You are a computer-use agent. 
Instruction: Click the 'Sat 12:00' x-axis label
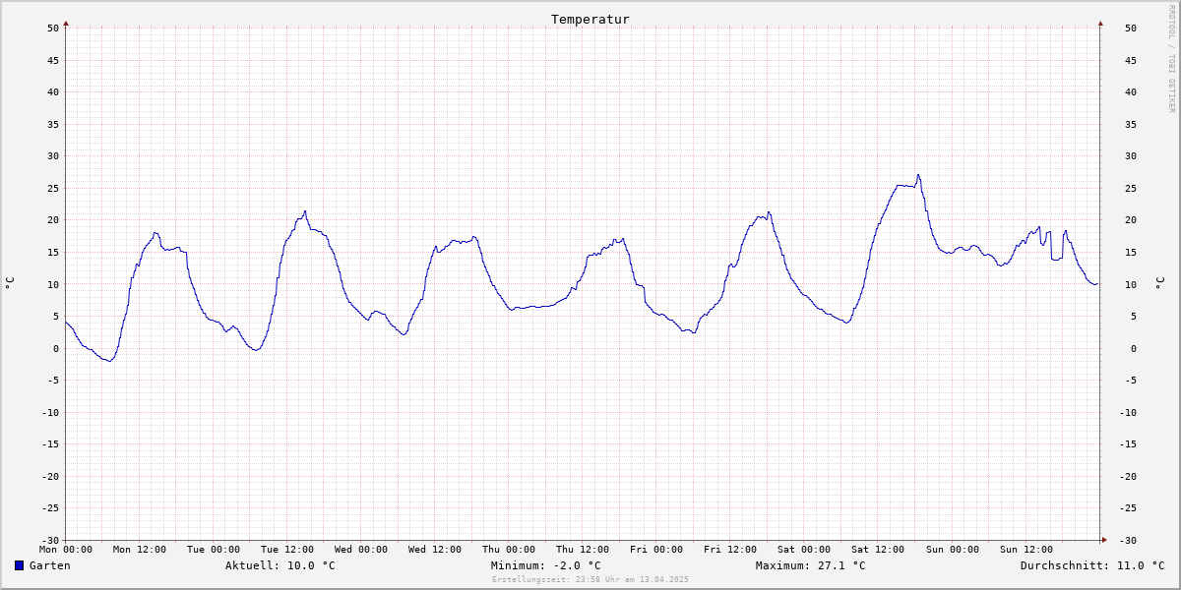(878, 550)
